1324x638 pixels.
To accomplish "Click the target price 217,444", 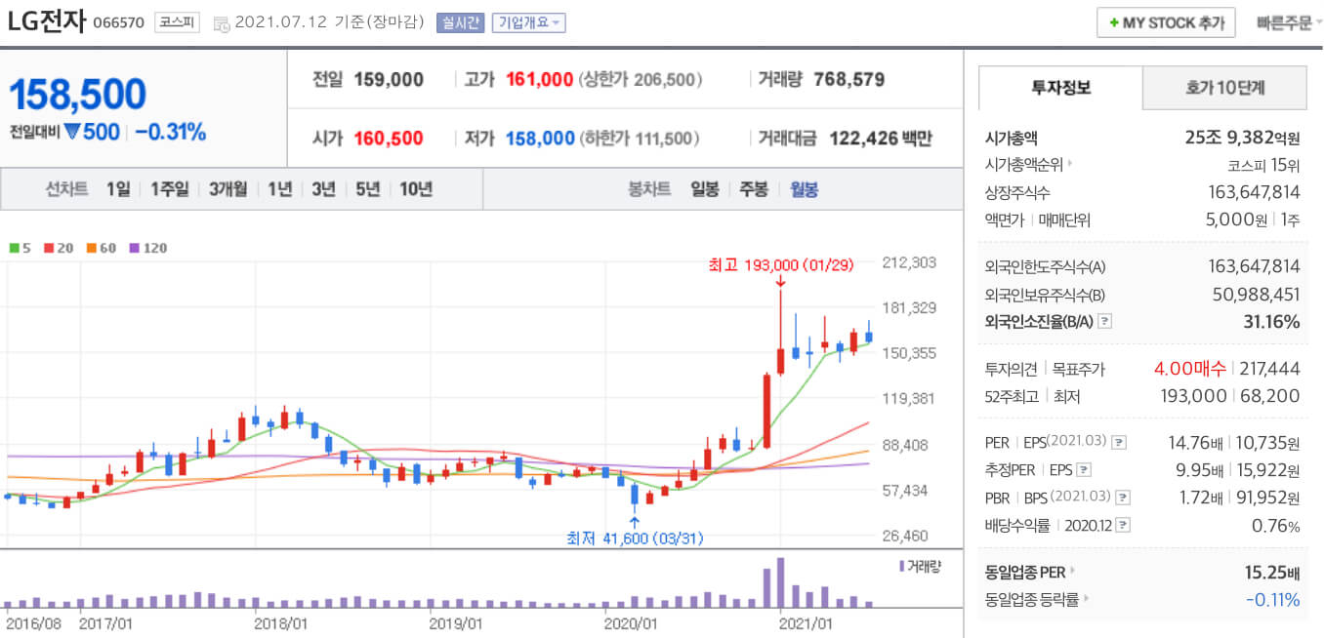I will 1270,369.
